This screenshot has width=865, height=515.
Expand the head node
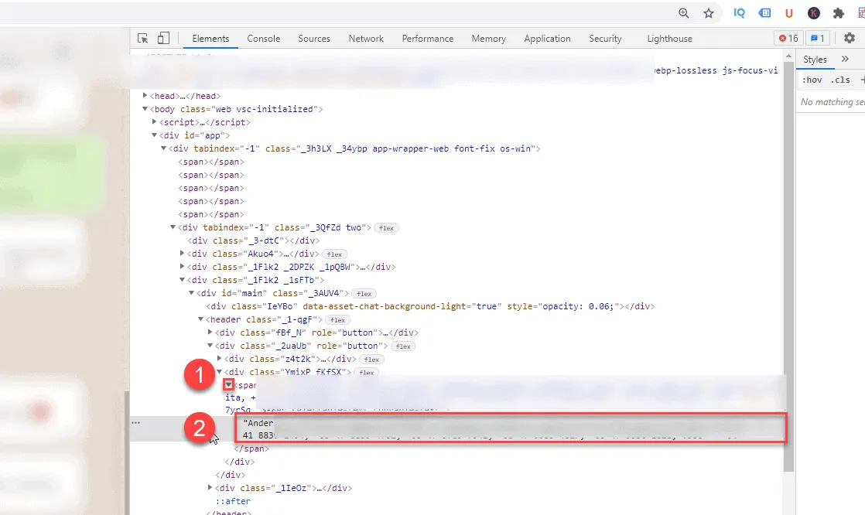click(145, 95)
